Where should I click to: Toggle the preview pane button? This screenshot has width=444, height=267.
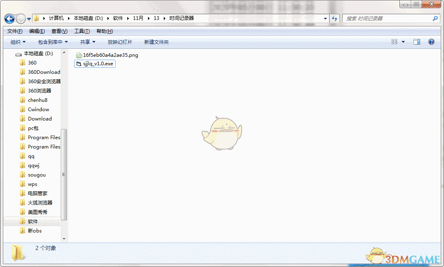point(417,42)
